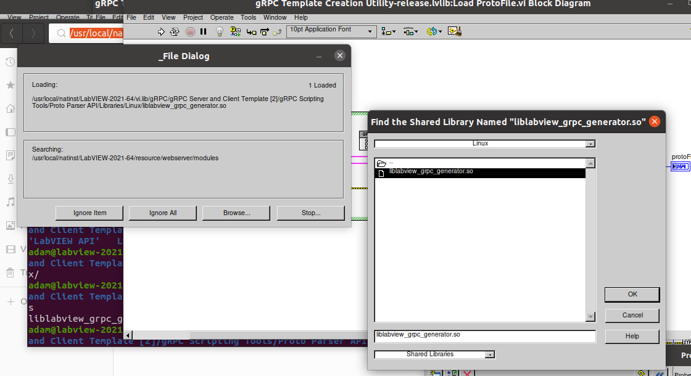Toggle Retain Wire Values
Image resolution: width=691 pixels, height=376 pixels.
[235, 31]
